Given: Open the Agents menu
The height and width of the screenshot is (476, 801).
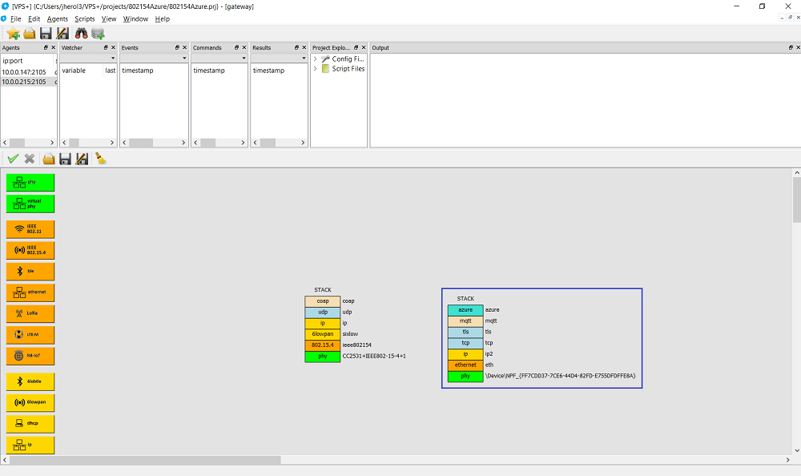Looking at the screenshot, I should pos(58,18).
